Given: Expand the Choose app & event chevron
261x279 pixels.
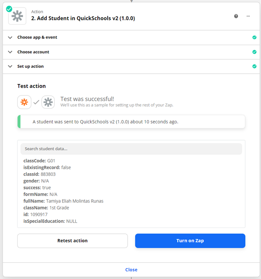Looking at the screenshot, I should click(x=10, y=37).
